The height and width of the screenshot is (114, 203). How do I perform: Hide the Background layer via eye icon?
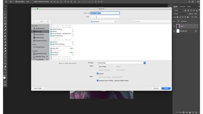174,31
